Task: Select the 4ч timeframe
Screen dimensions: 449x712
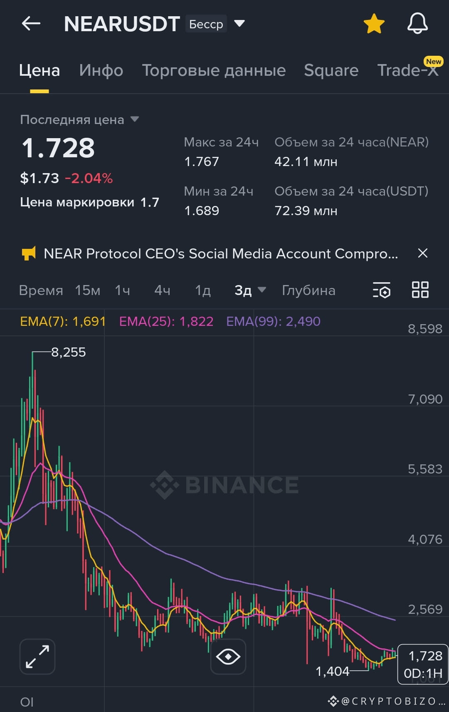Action: [162, 290]
